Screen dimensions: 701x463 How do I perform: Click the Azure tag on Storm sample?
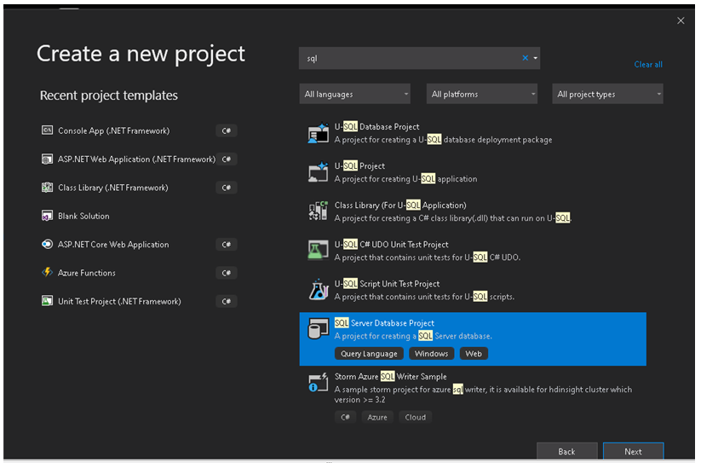(x=377, y=417)
